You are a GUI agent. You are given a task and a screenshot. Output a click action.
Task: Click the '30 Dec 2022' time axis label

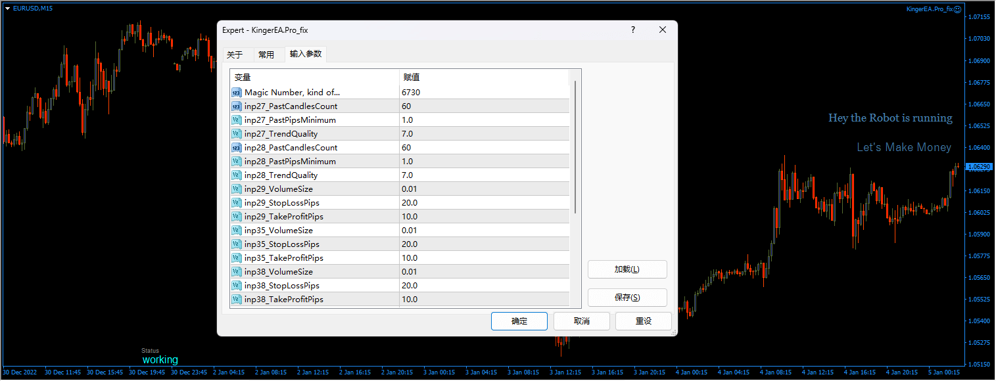coord(21,372)
